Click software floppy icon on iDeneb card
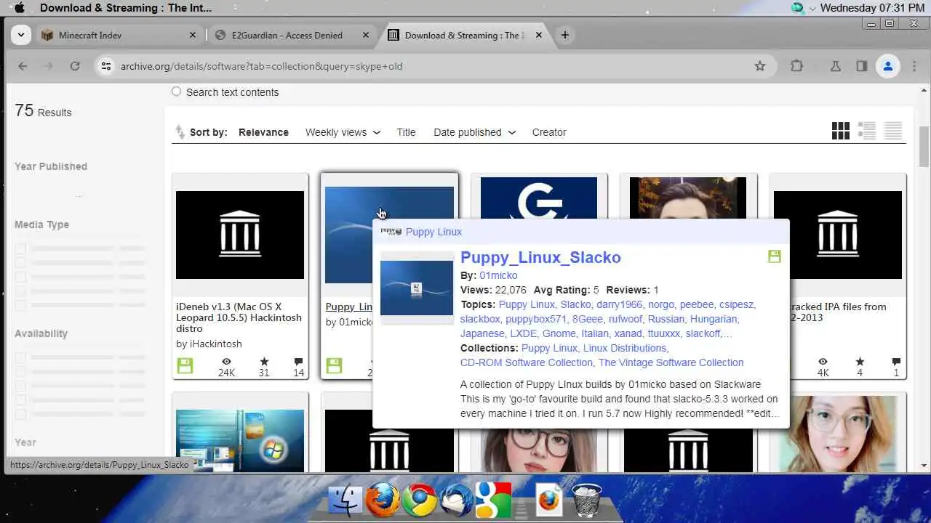931x523 pixels. (185, 365)
